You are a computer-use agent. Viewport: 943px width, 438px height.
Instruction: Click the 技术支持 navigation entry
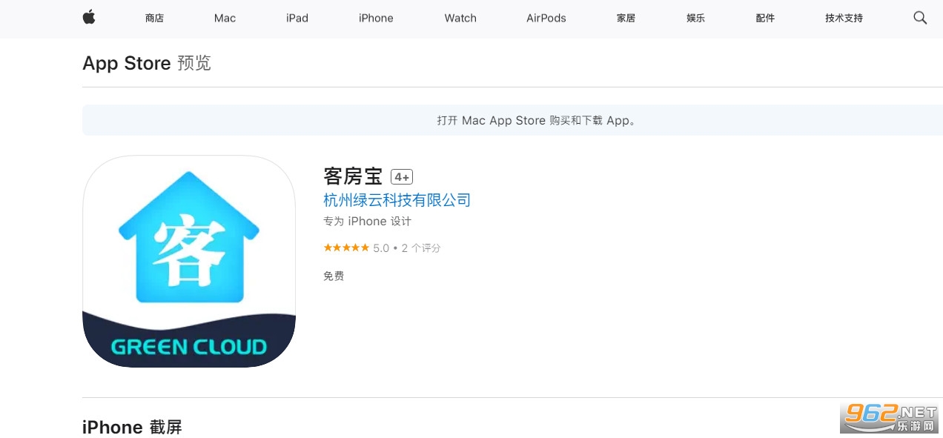coord(843,18)
